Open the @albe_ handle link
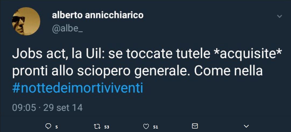This screenshot has width=291, height=132. pos(67,30)
